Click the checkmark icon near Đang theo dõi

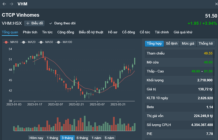(51, 23)
